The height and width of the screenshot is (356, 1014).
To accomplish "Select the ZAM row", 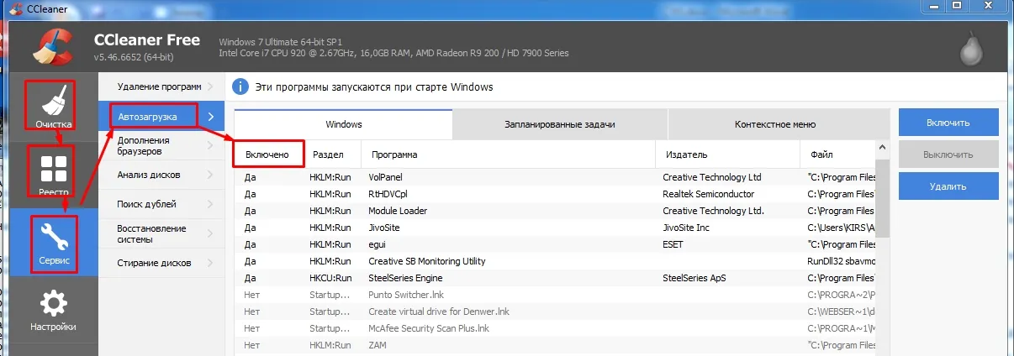I will pos(556,345).
